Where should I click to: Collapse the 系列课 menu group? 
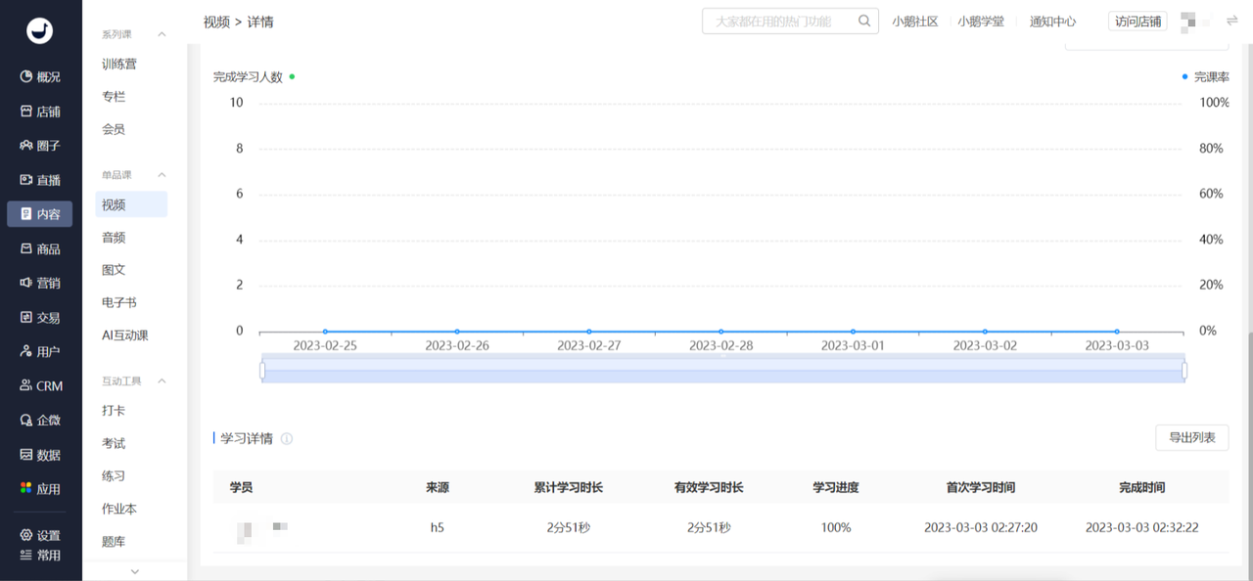(162, 34)
